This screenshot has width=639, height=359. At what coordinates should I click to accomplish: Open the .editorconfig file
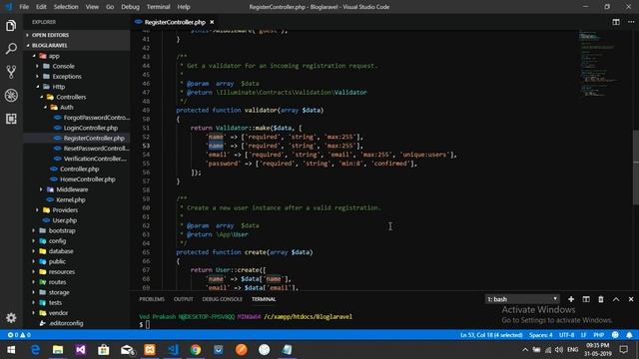66,323
